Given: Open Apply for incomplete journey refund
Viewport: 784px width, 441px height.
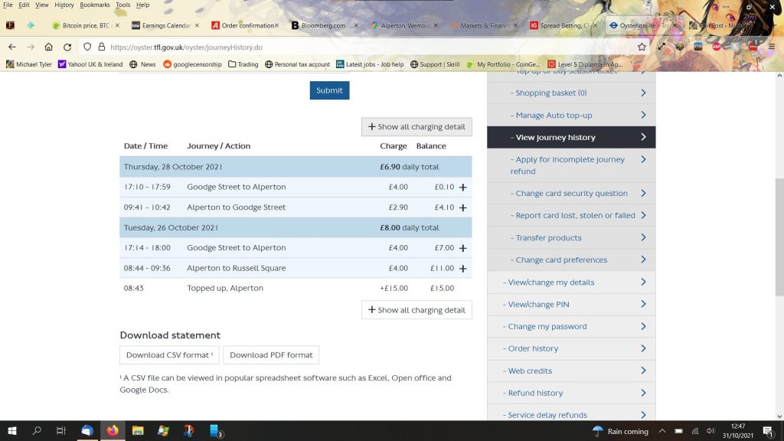Looking at the screenshot, I should [571, 165].
